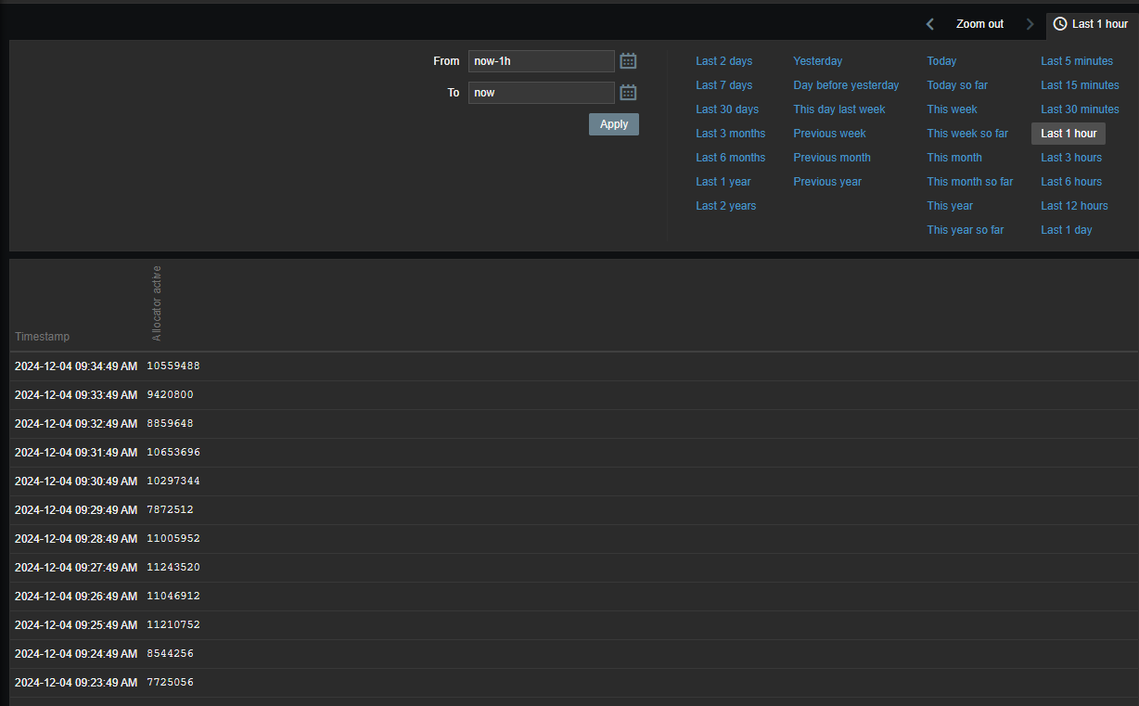The width and height of the screenshot is (1139, 706).
Task: Pick This week so far
Action: click(967, 134)
